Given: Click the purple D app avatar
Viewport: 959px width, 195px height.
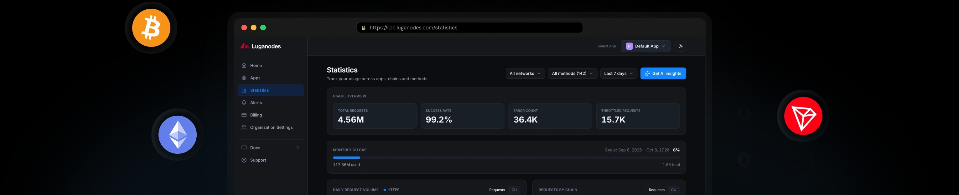Looking at the screenshot, I should coord(629,46).
